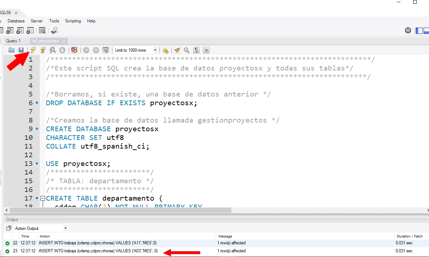Collapse the CREATE TABLE departamento fold marker
The height and width of the screenshot is (257, 429).
(43, 198)
